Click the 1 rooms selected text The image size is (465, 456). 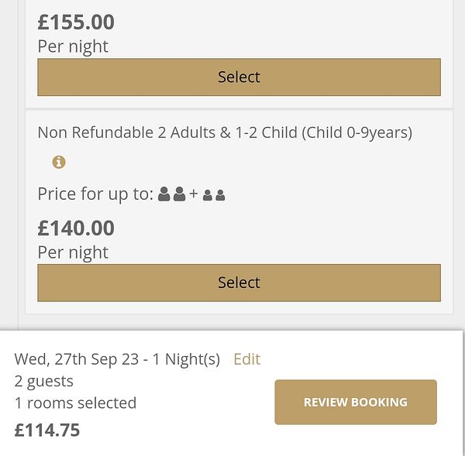(x=75, y=403)
